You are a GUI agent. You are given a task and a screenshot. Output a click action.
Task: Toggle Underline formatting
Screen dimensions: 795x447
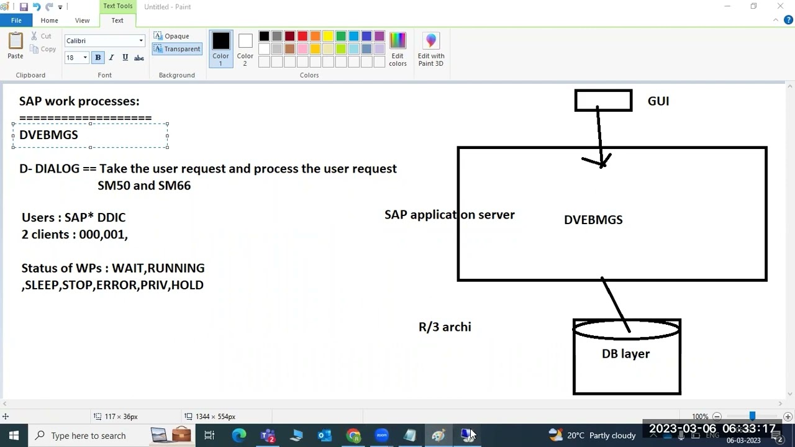pos(125,58)
